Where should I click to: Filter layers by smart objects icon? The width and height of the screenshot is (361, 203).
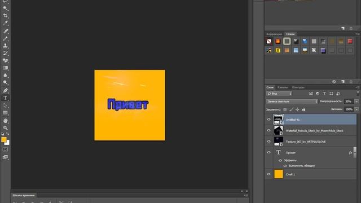point(338,94)
